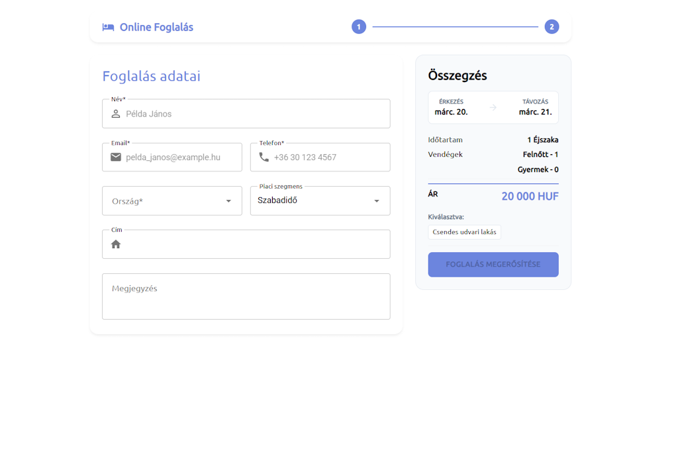Click the person icon in Név field
The width and height of the screenshot is (678, 452).
[x=116, y=114]
